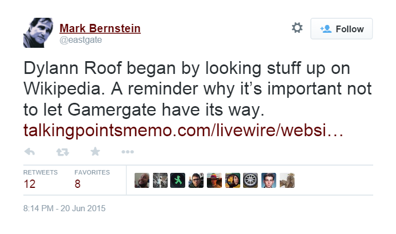Open the last avatar in the row
396x234 pixels.
(287, 180)
